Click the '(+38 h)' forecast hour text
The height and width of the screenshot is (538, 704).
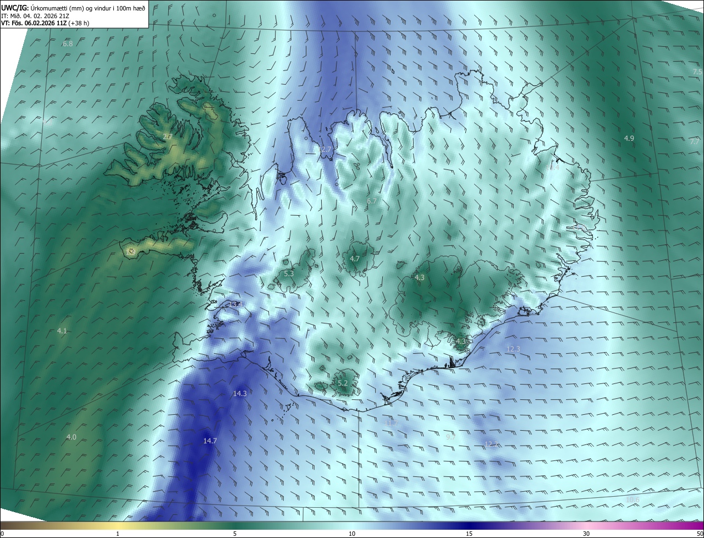79,23
